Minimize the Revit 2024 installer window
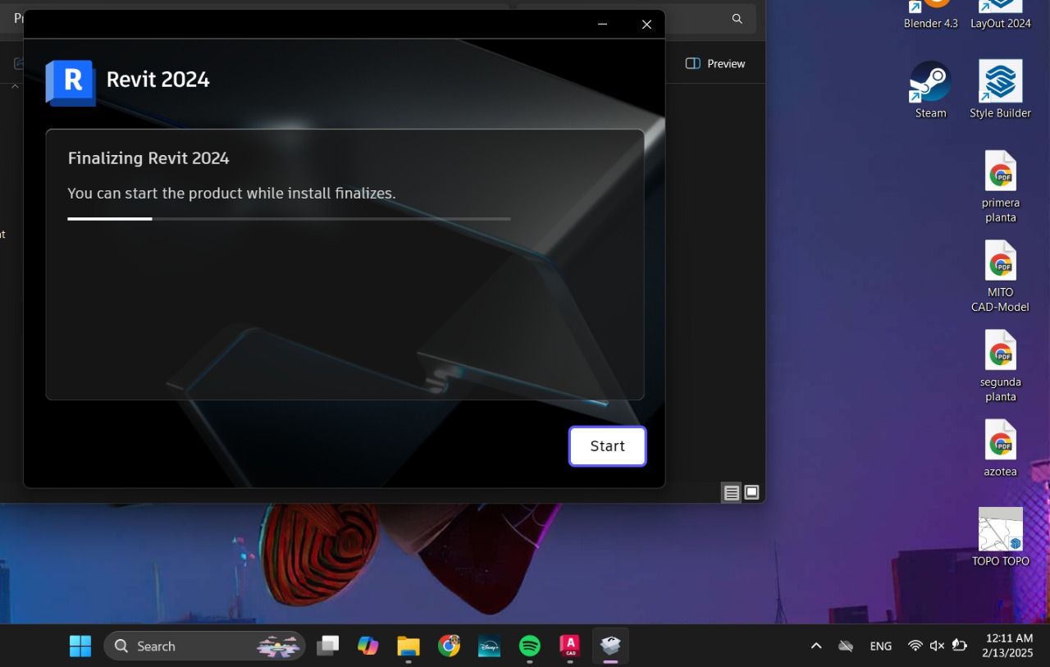The image size is (1050, 667). tap(603, 25)
